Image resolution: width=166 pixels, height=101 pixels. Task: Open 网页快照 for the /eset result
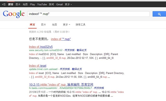tap(65, 69)
